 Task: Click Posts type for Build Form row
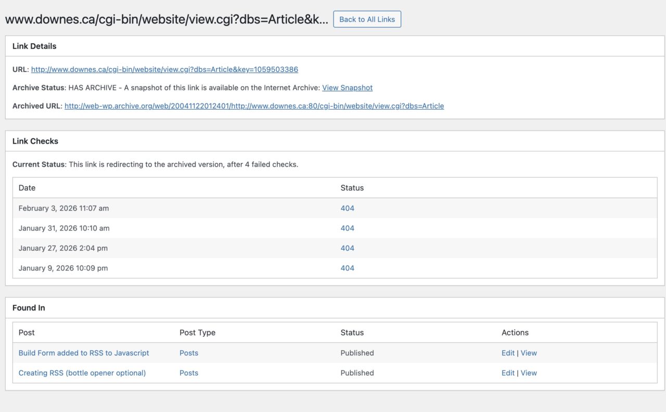coord(189,353)
